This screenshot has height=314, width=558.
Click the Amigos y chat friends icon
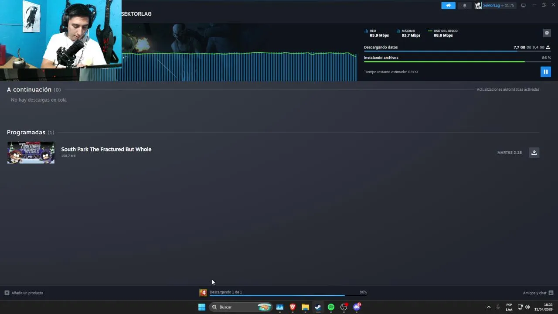click(551, 293)
